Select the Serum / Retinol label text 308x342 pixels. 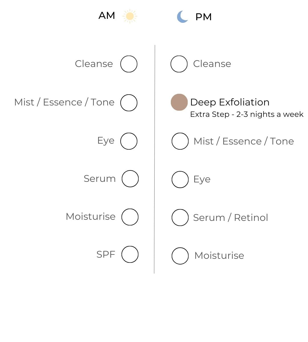pos(230,218)
